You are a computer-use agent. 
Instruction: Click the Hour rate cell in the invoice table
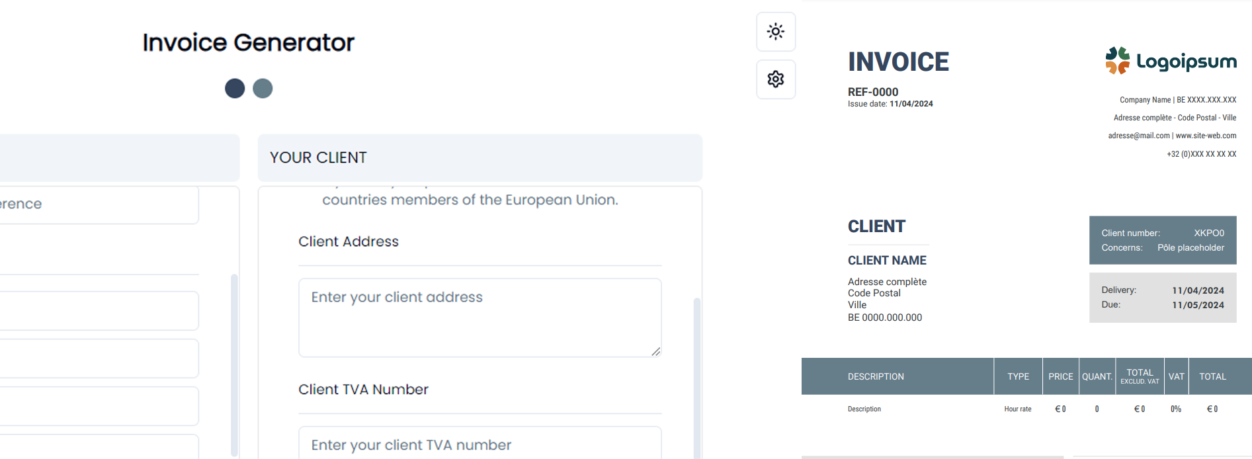(x=1017, y=409)
